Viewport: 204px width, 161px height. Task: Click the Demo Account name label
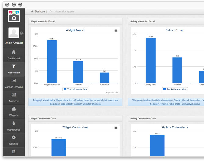[14, 43]
